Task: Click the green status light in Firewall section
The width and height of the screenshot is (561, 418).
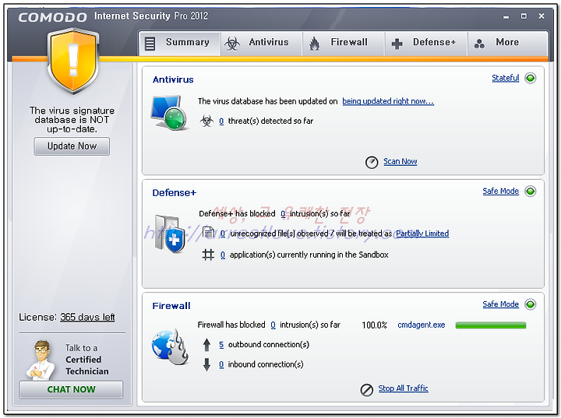Action: click(531, 304)
